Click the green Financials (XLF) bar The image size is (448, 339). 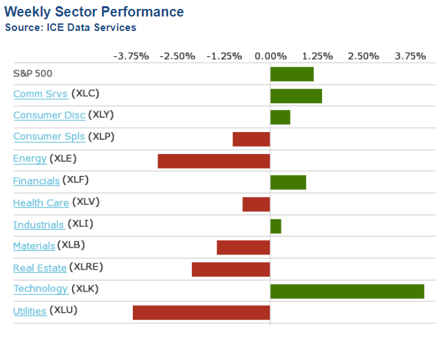[x=288, y=182]
